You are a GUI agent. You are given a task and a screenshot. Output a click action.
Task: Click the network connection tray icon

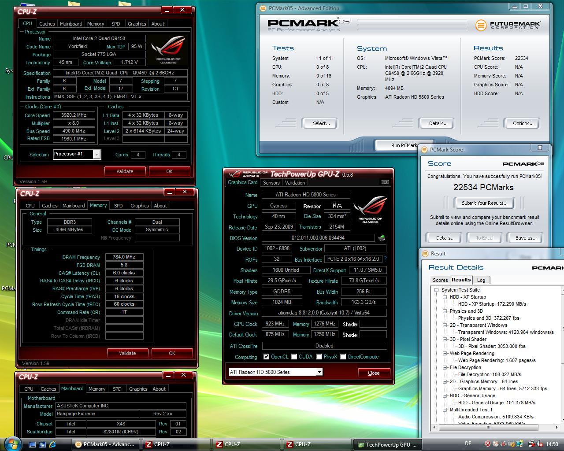point(532,444)
